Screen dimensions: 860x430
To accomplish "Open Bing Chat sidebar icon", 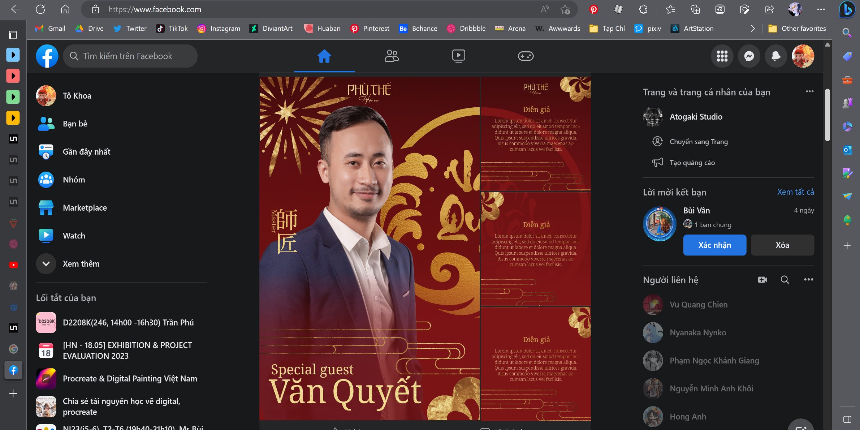I will click(x=847, y=9).
